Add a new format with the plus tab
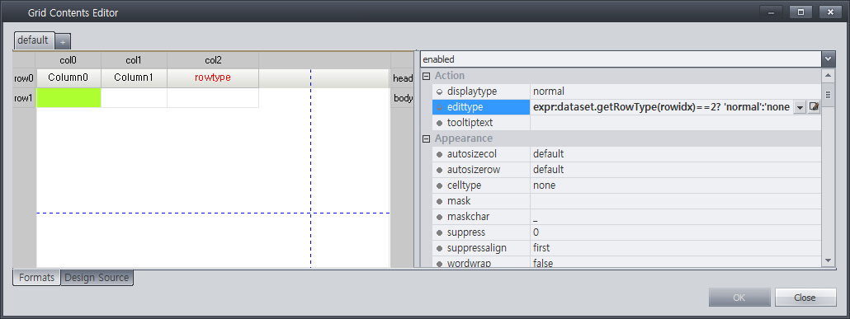This screenshot has width=850, height=319. tap(63, 42)
